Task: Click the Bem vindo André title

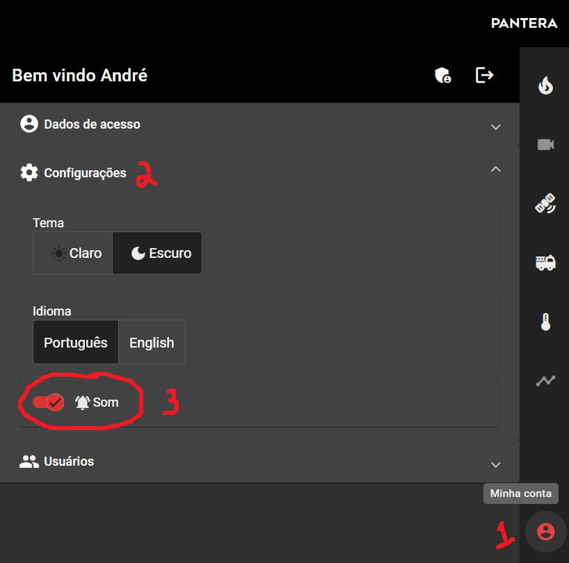Action: click(80, 75)
